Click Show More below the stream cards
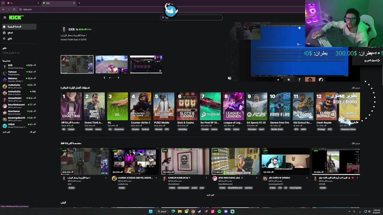The image size is (383, 215). [210, 195]
